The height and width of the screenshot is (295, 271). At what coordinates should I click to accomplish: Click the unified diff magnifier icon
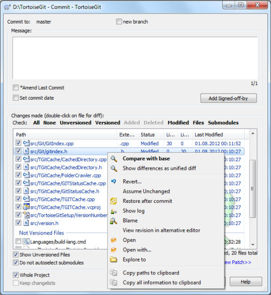pos(114,168)
